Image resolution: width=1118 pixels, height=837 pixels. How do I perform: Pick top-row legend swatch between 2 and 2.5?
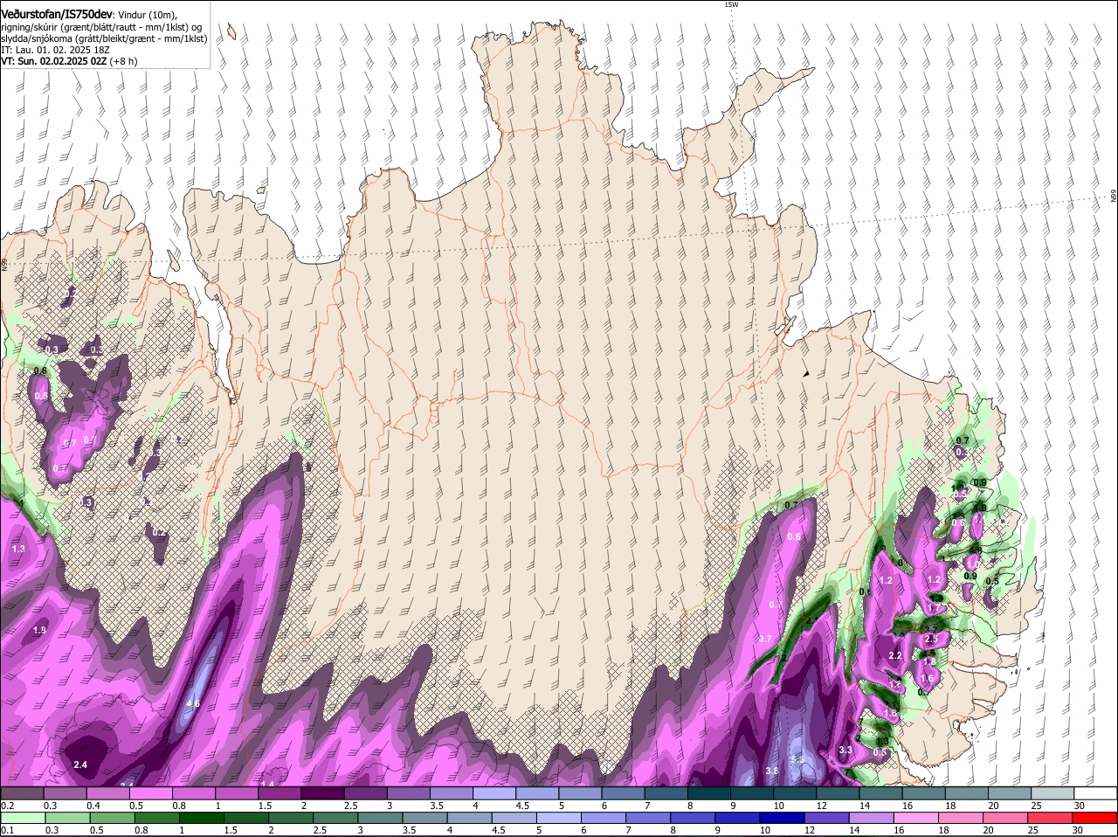322,792
